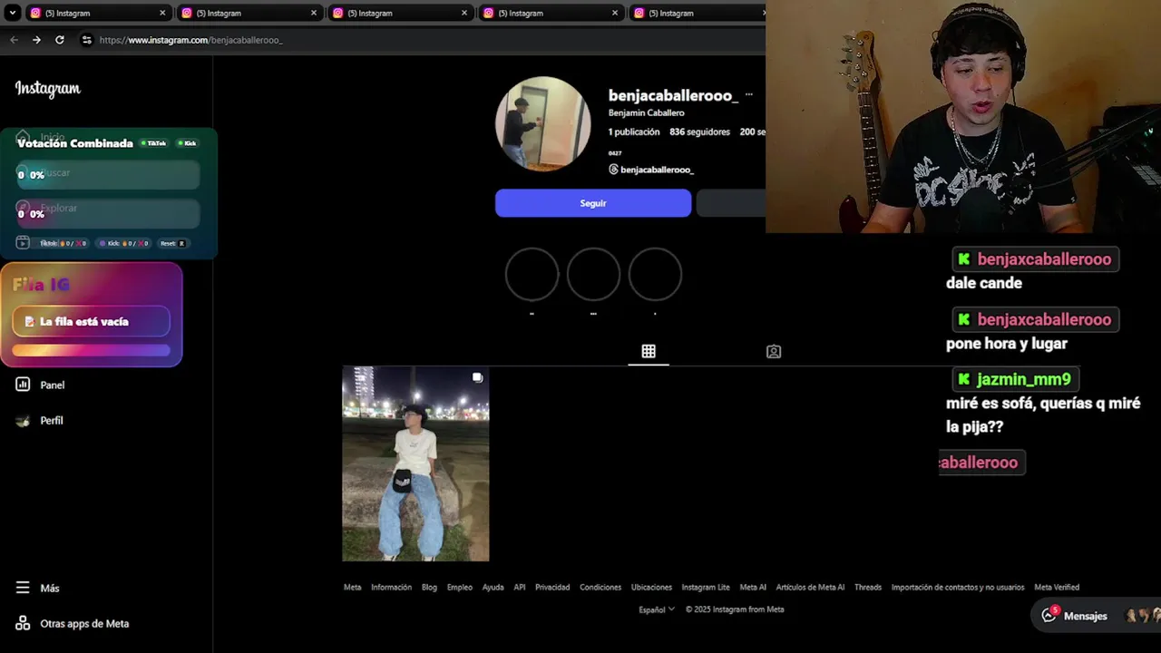Open the night park post thumbnail
Screen dimensions: 1161x653
(x=415, y=463)
